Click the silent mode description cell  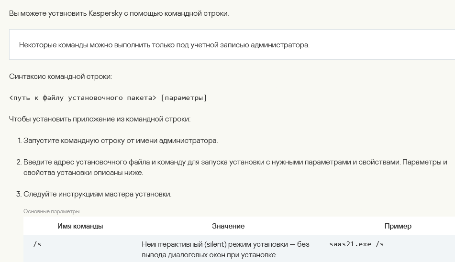225,250
